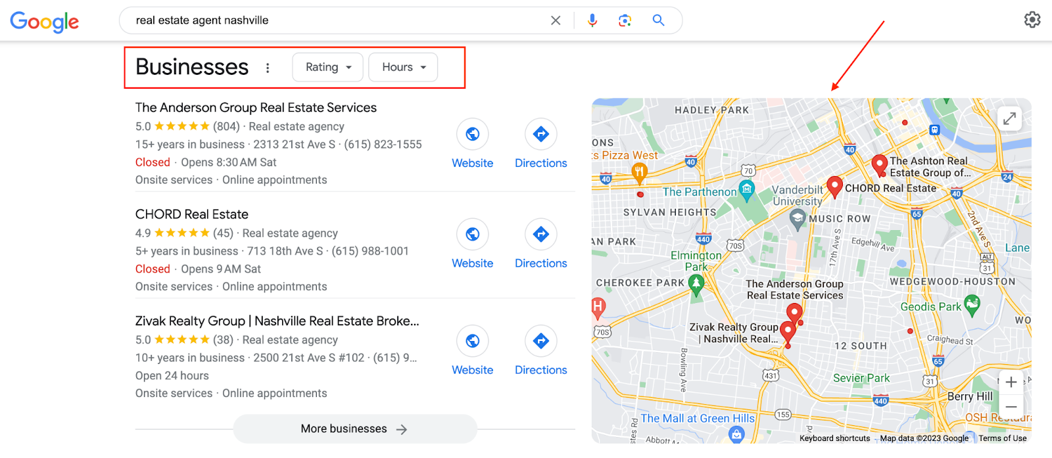Click the blue search magnifier icon
Image resolution: width=1052 pixels, height=458 pixels.
(x=658, y=20)
